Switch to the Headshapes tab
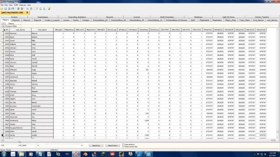This screenshot has height=157, width=280. coord(43,17)
